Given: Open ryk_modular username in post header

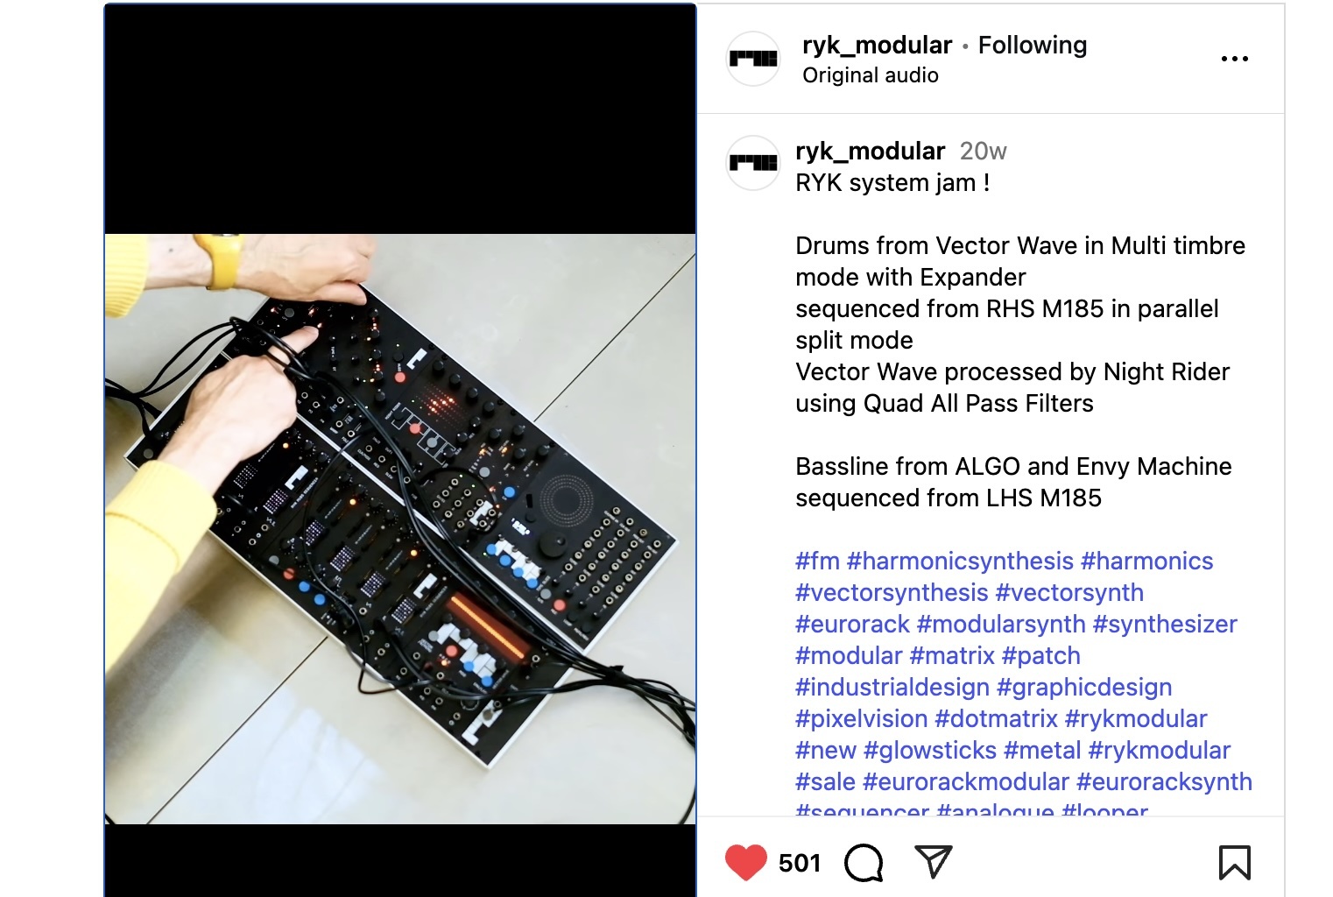Looking at the screenshot, I should pyautogui.click(x=877, y=45).
